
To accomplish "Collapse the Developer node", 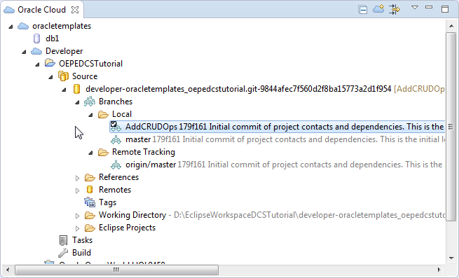I will click(24, 52).
